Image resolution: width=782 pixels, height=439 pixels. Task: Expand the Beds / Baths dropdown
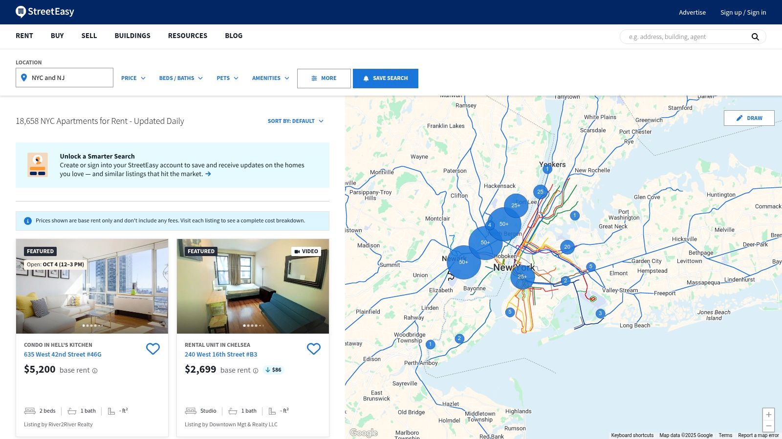point(180,78)
